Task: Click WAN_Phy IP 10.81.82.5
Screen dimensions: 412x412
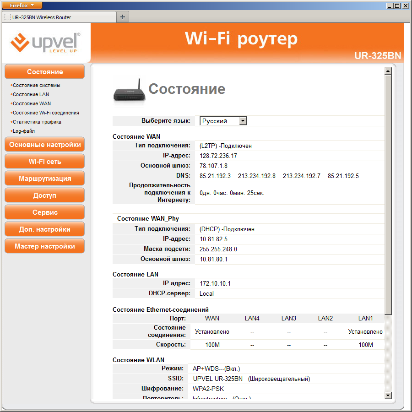Action: pyautogui.click(x=213, y=239)
